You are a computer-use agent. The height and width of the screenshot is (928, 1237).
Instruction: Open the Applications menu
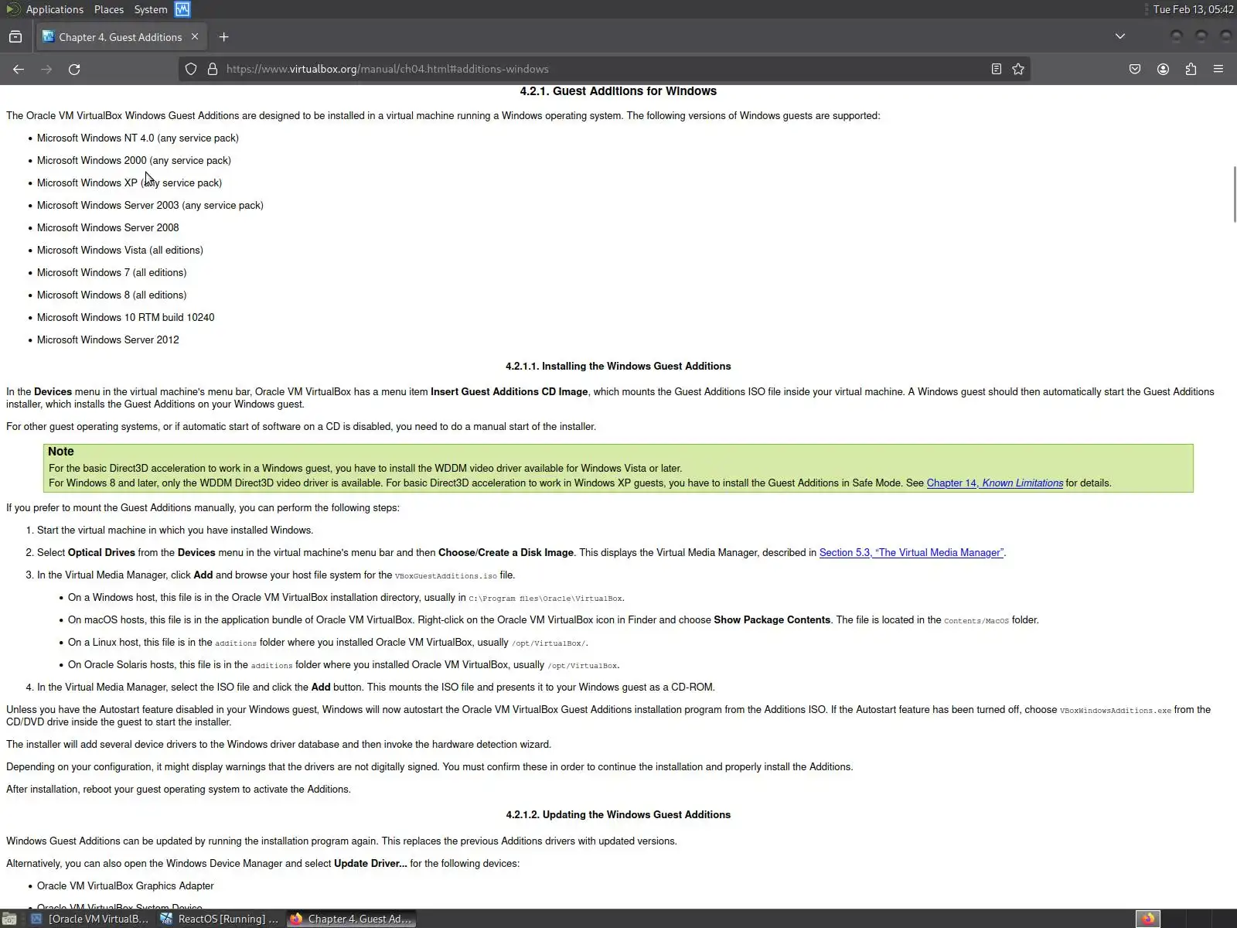click(x=54, y=9)
